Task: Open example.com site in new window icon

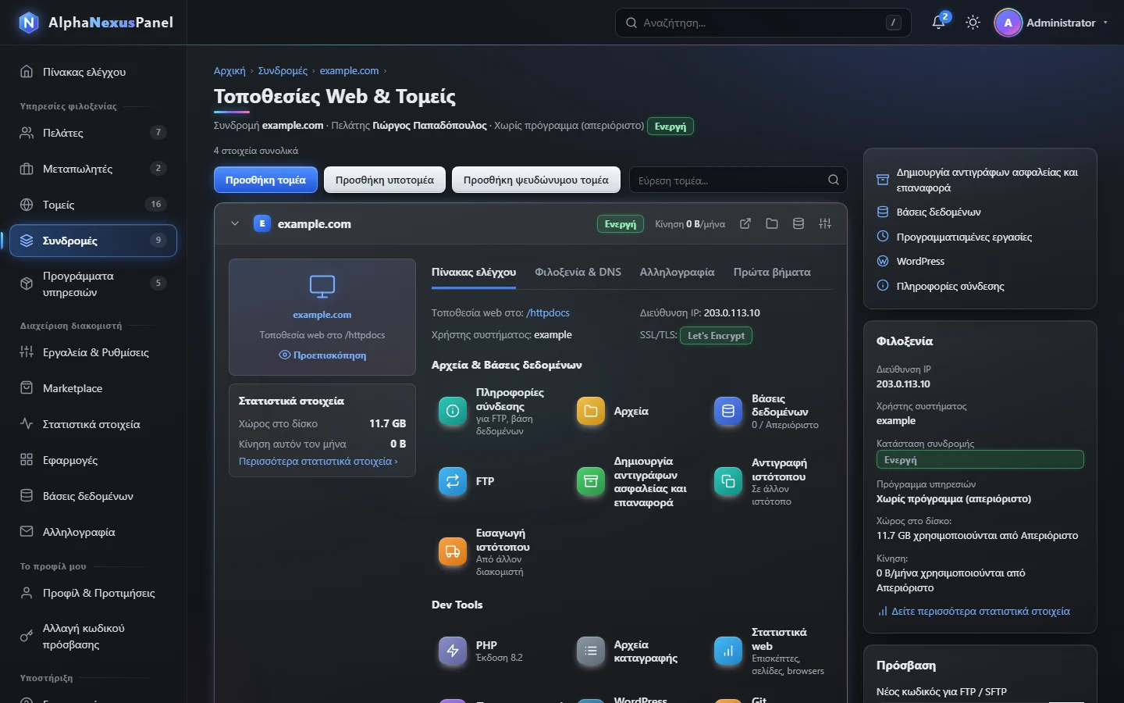Action: pos(745,224)
